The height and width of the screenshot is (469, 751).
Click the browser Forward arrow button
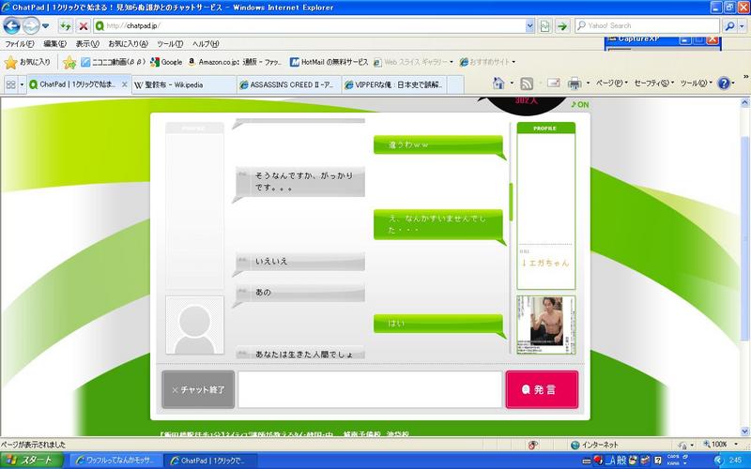click(31, 26)
